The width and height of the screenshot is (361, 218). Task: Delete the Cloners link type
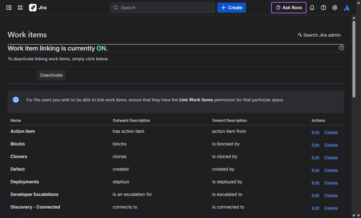[x=331, y=158]
